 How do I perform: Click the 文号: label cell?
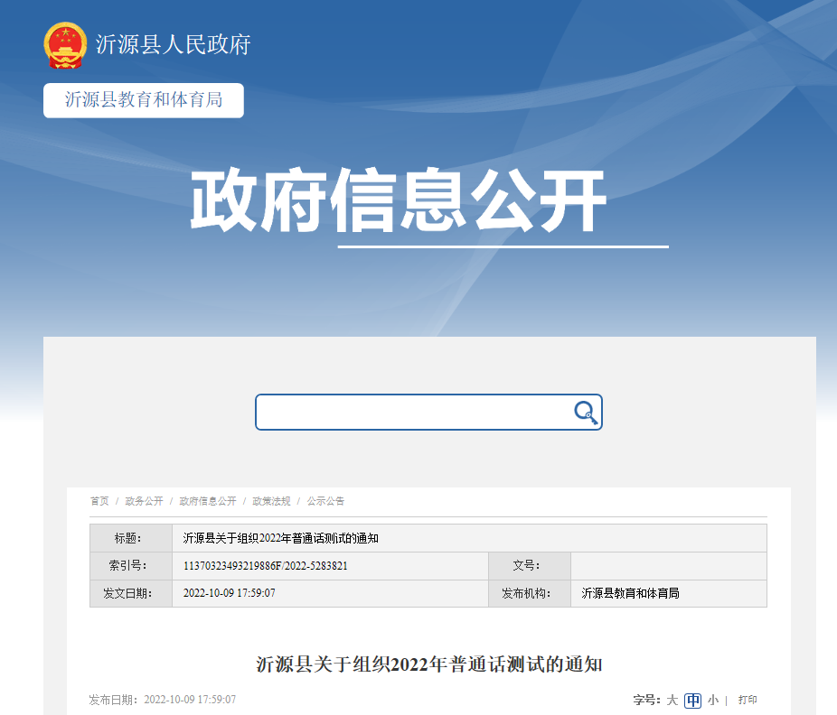coord(530,566)
